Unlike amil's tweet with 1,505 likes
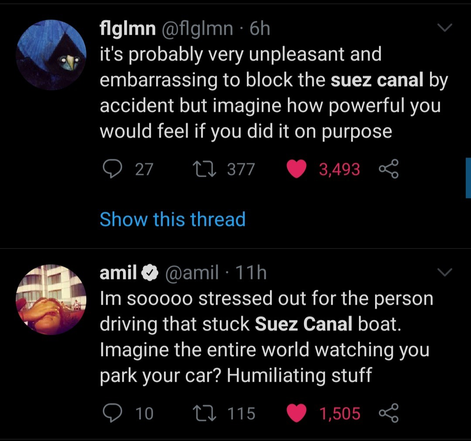 [297, 413]
